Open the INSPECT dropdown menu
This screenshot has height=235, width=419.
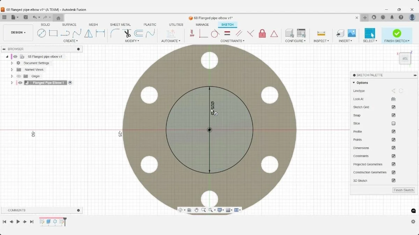pyautogui.click(x=321, y=41)
